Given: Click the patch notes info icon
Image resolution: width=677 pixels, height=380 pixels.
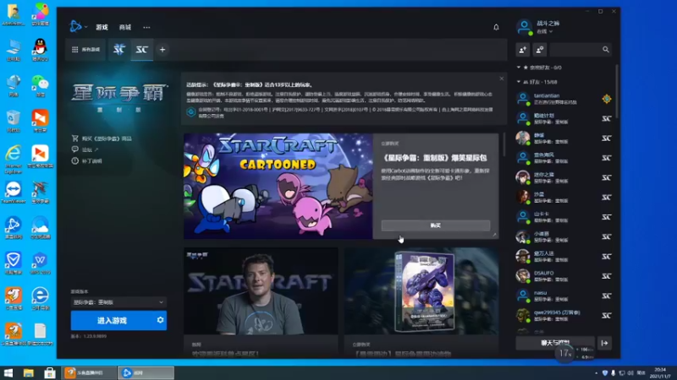Looking at the screenshot, I should click(75, 160).
